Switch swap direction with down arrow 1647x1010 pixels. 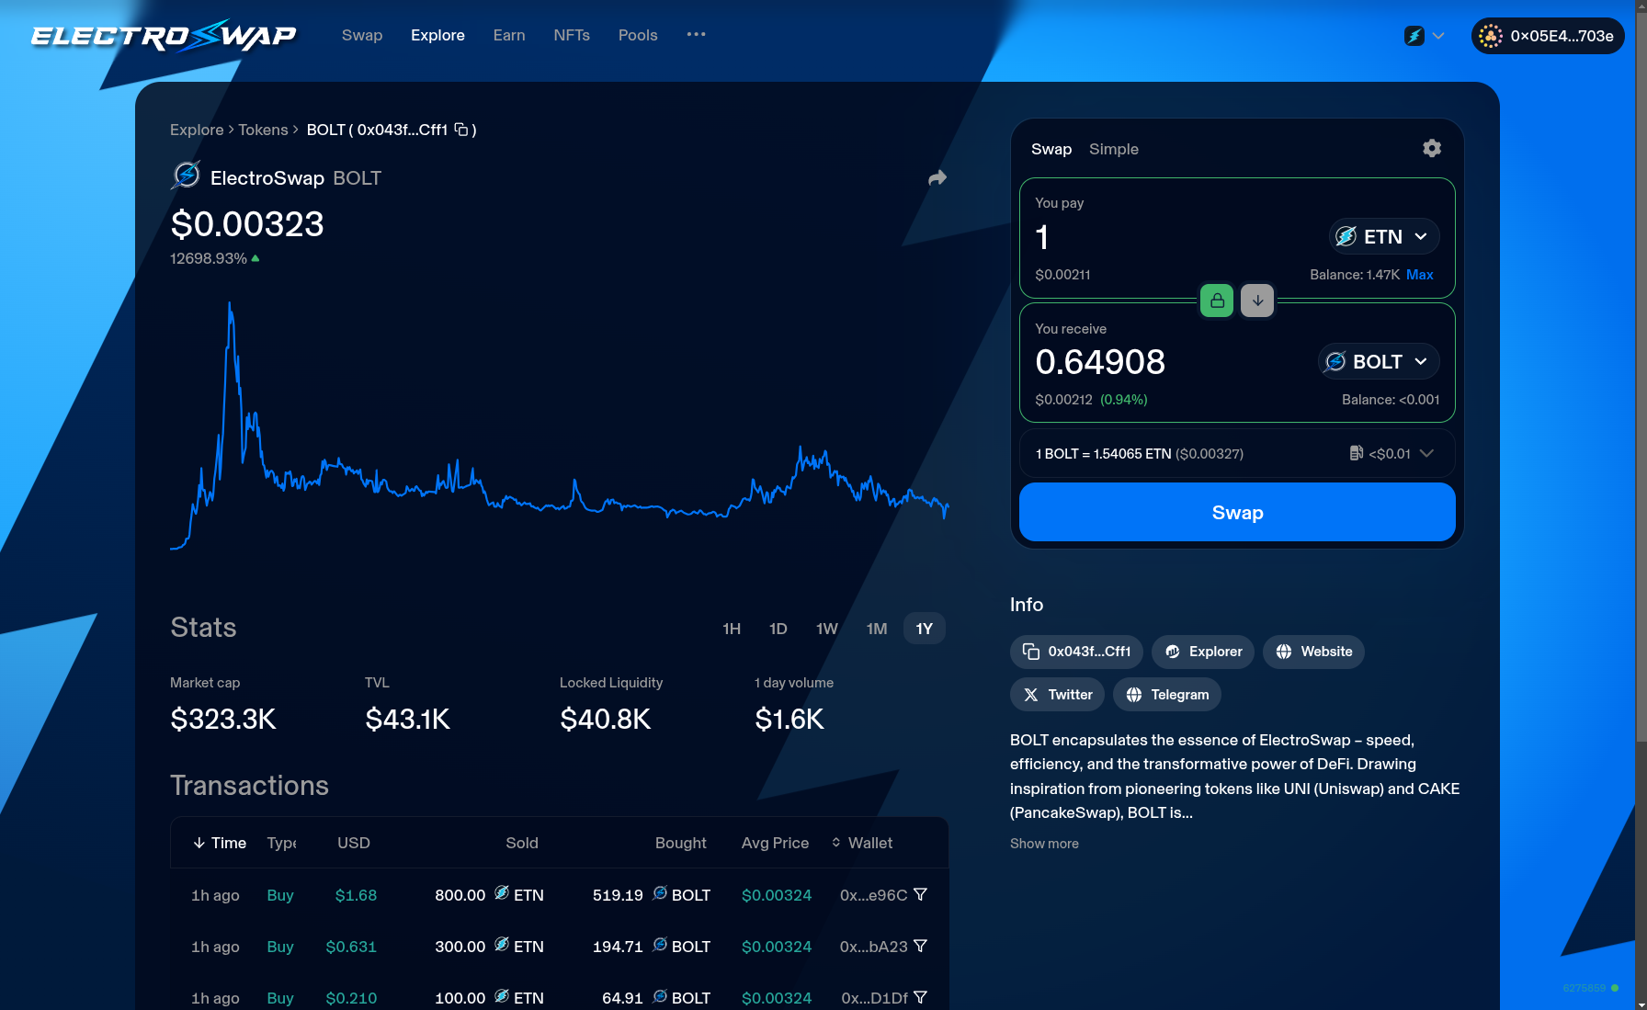[x=1257, y=301]
